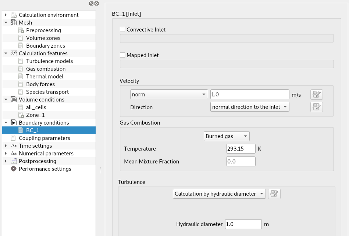Click the Boundary conditions arrow icon
Screen dimensions: 349x236
[14, 123]
